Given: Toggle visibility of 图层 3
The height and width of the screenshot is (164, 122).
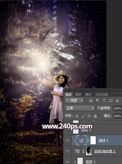Looking at the screenshot, I should point(67,162).
